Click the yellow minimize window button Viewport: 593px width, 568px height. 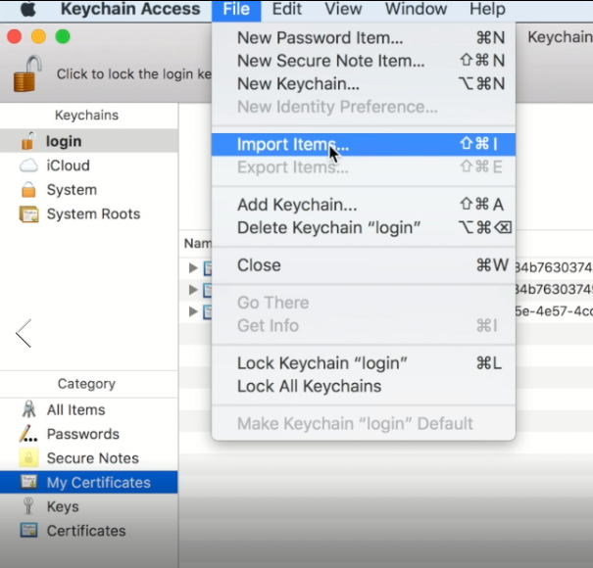click(38, 36)
